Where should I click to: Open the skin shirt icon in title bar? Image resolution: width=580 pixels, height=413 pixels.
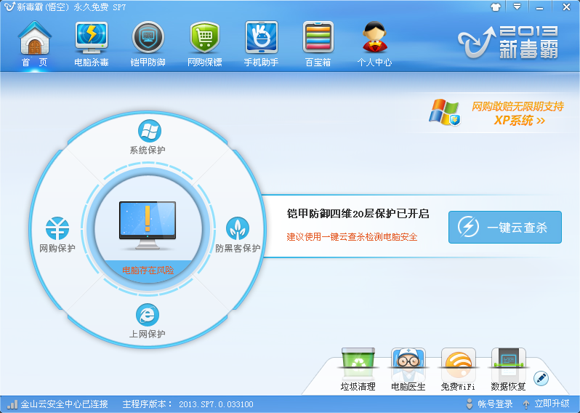click(x=496, y=7)
